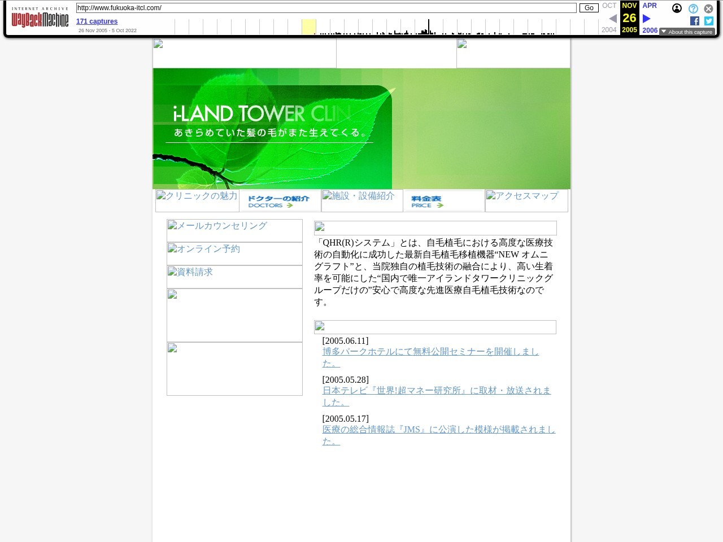Select アクセスマップ navigation item

(x=526, y=200)
